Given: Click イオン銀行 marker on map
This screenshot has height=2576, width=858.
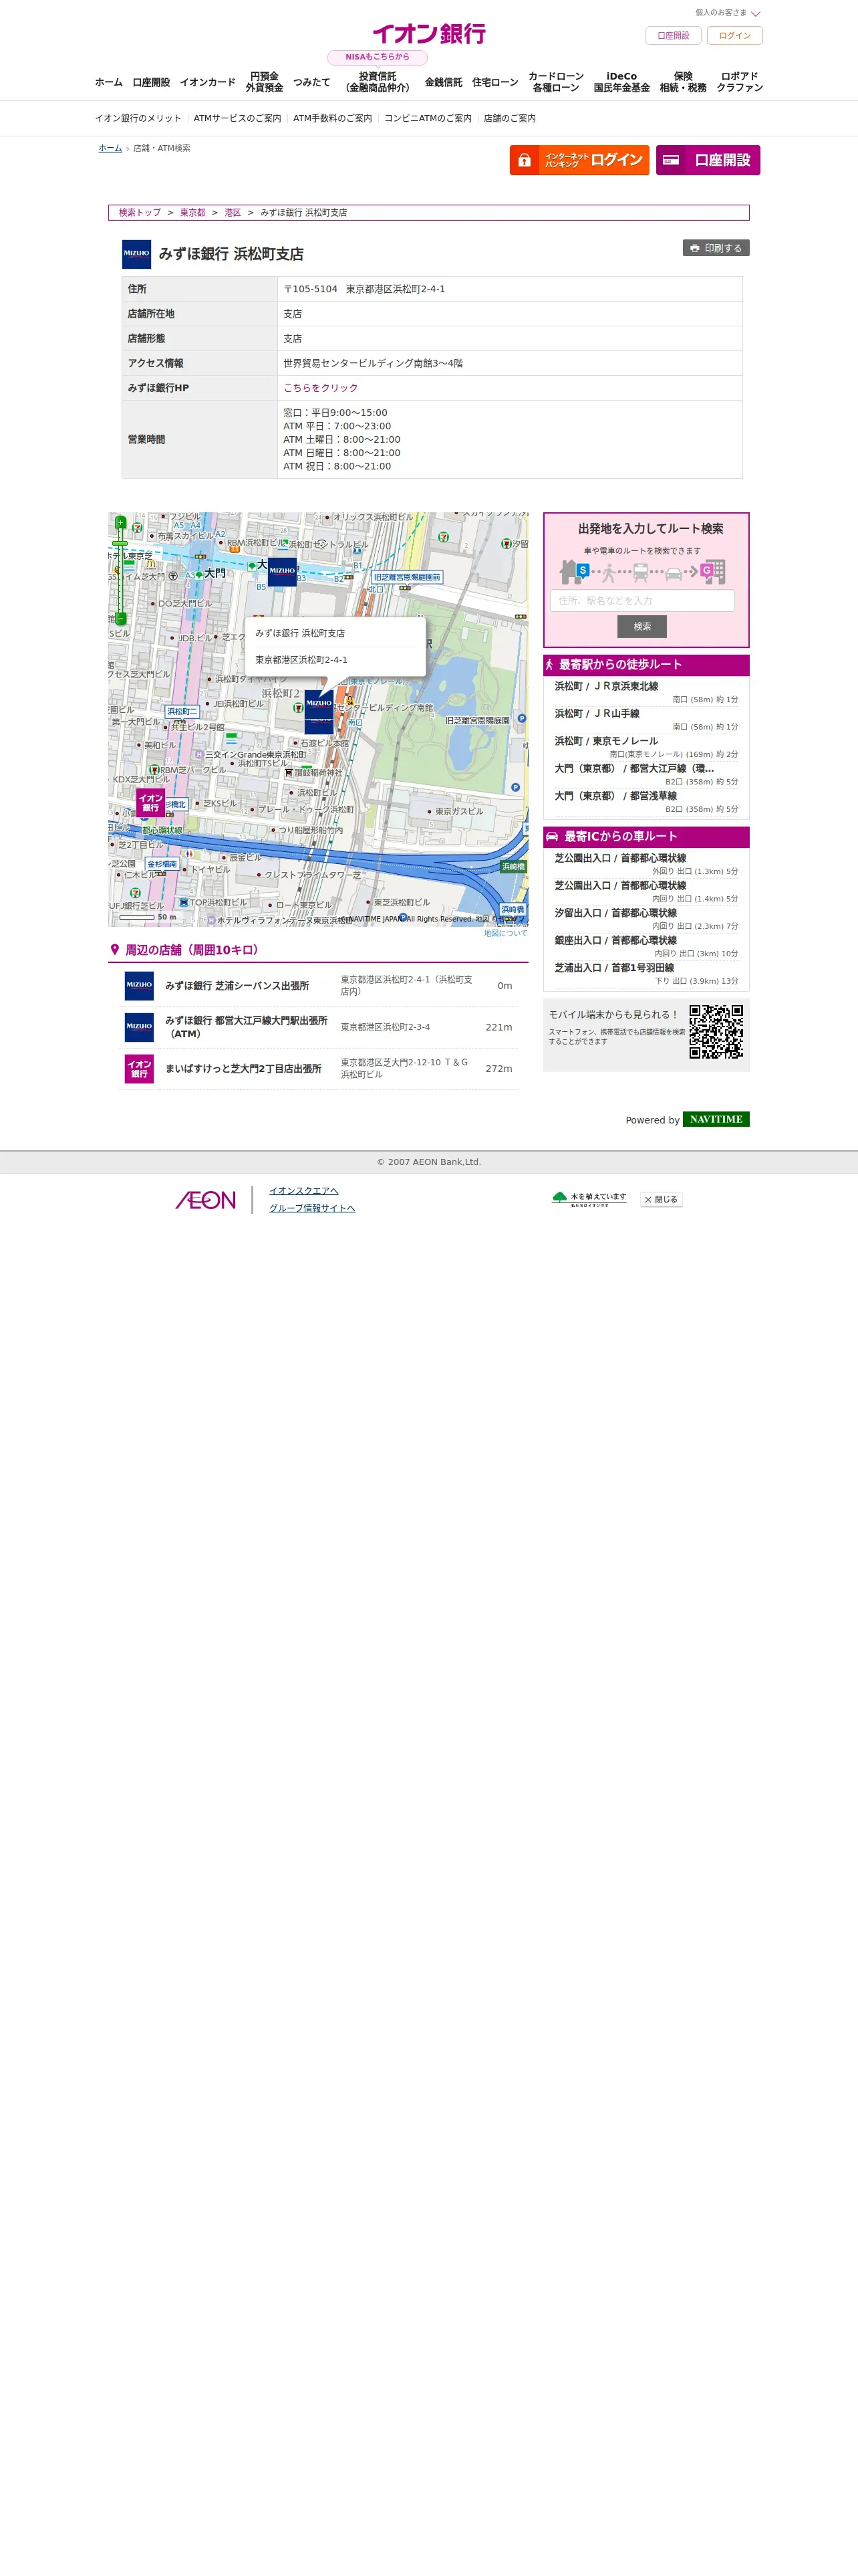Looking at the screenshot, I should (151, 802).
